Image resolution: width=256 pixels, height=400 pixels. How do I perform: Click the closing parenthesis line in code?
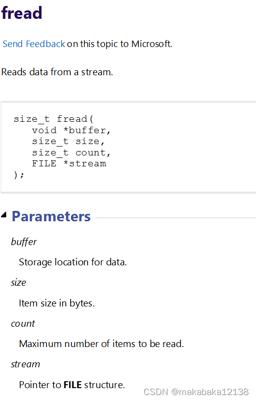coord(19,175)
